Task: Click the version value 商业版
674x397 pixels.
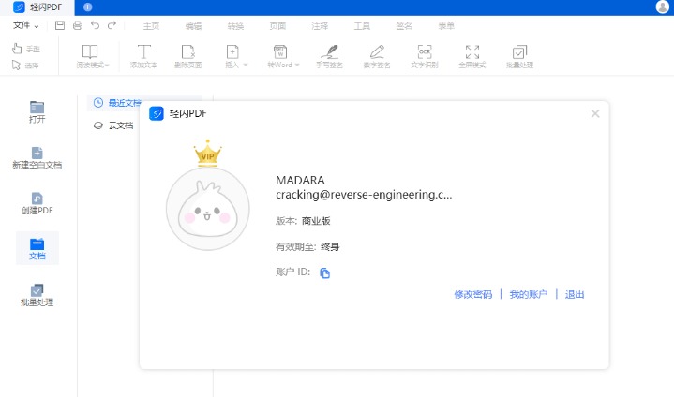Action: pyautogui.click(x=316, y=221)
